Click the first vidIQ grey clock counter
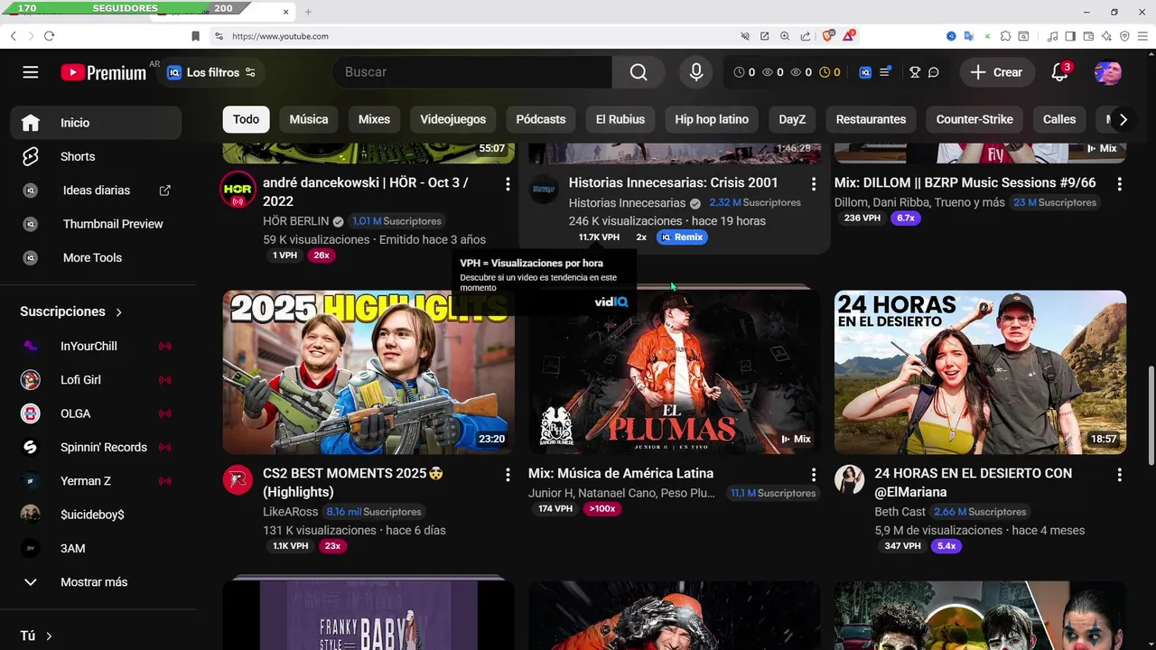This screenshot has height=650, width=1156. pyautogui.click(x=744, y=72)
